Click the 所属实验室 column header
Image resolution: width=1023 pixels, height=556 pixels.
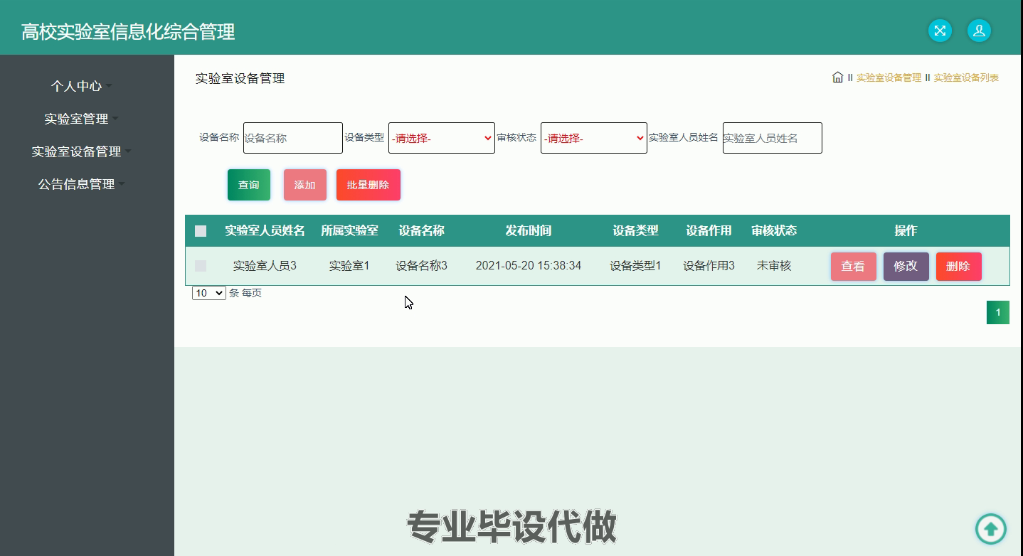(349, 230)
